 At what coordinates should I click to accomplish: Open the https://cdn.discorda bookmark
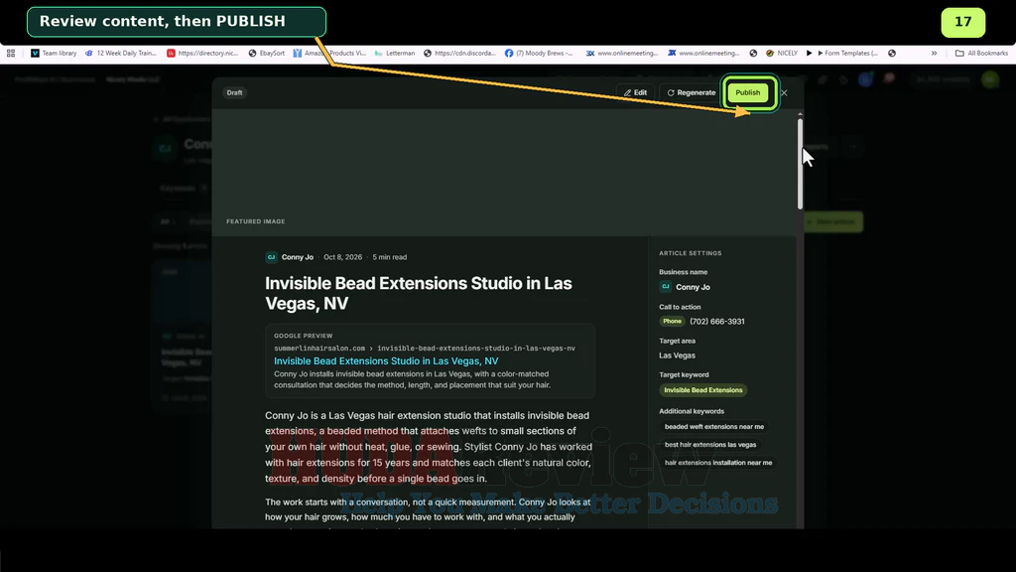point(459,54)
